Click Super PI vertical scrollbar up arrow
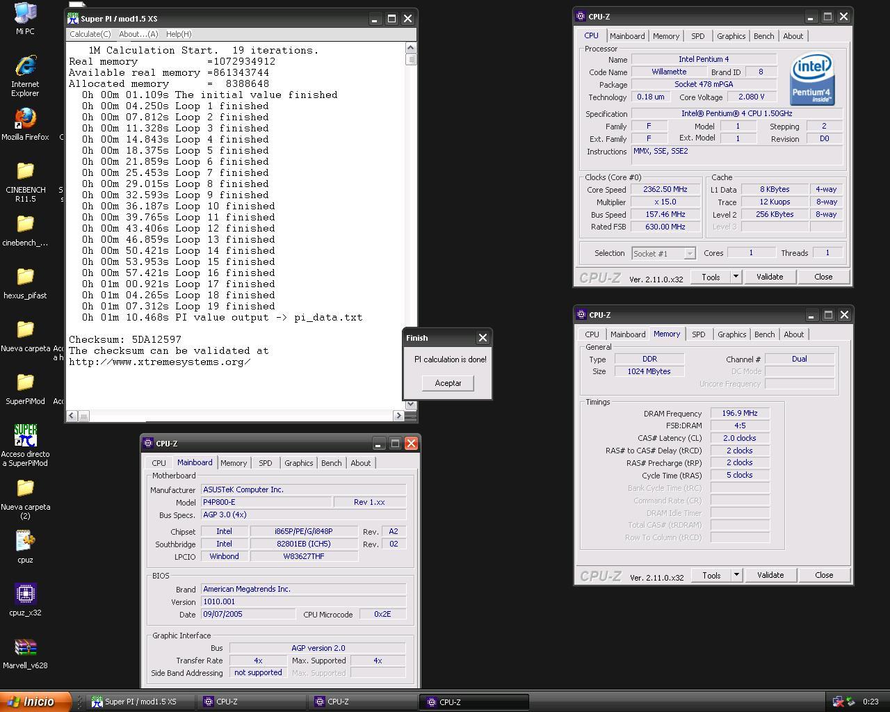The height and width of the screenshot is (712, 890). point(410,48)
